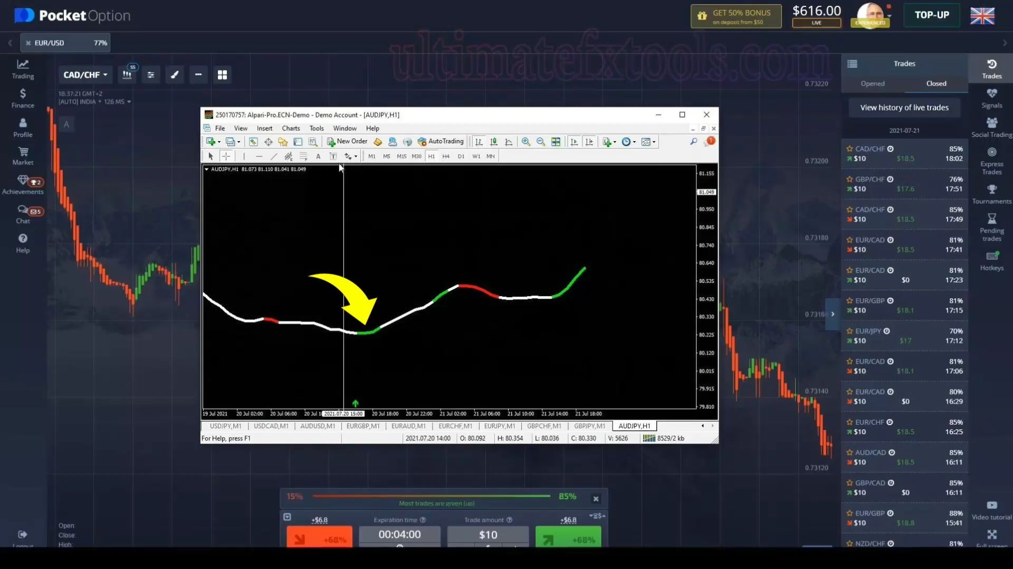Select the trendline tool
The width and height of the screenshot is (1013, 569).
[x=273, y=156]
